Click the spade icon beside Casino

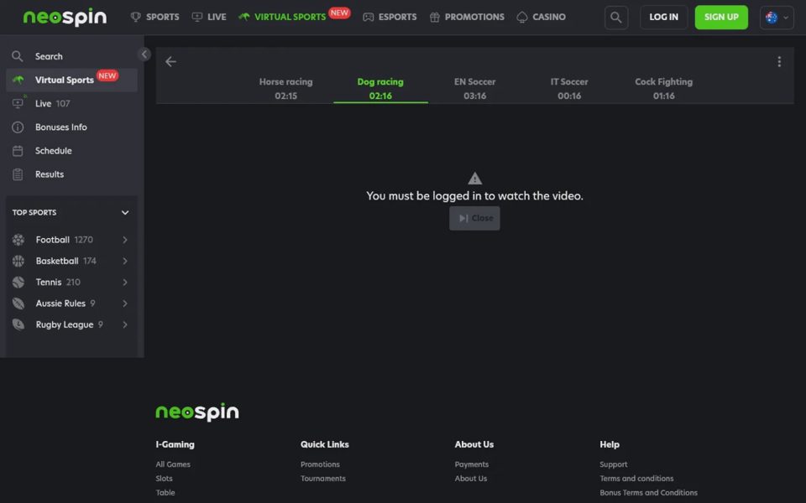point(521,18)
